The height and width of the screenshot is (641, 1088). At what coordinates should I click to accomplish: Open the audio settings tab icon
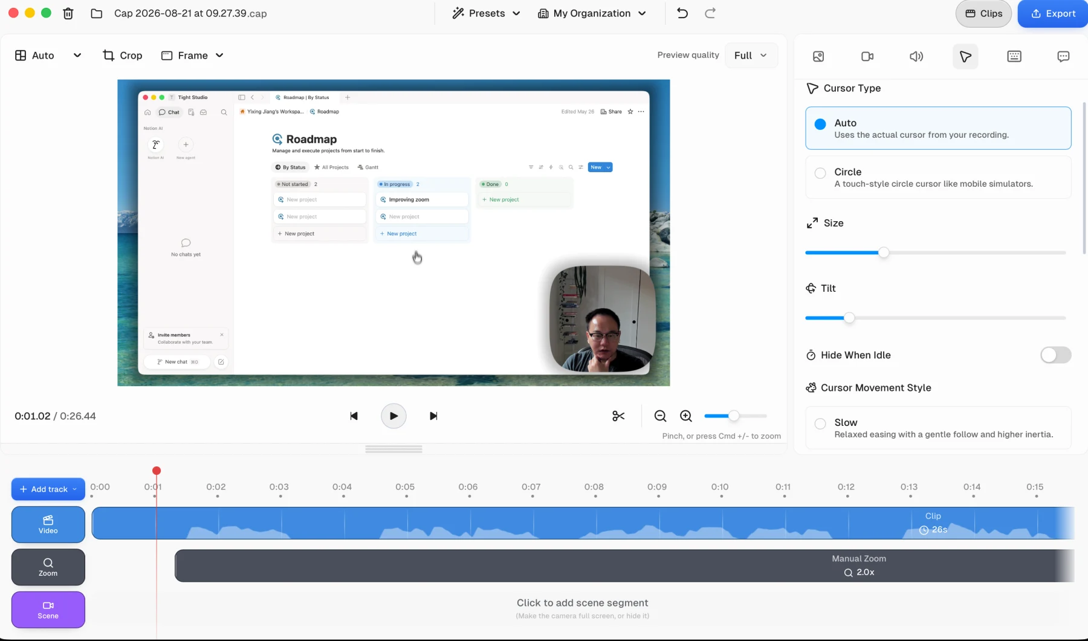click(x=916, y=56)
